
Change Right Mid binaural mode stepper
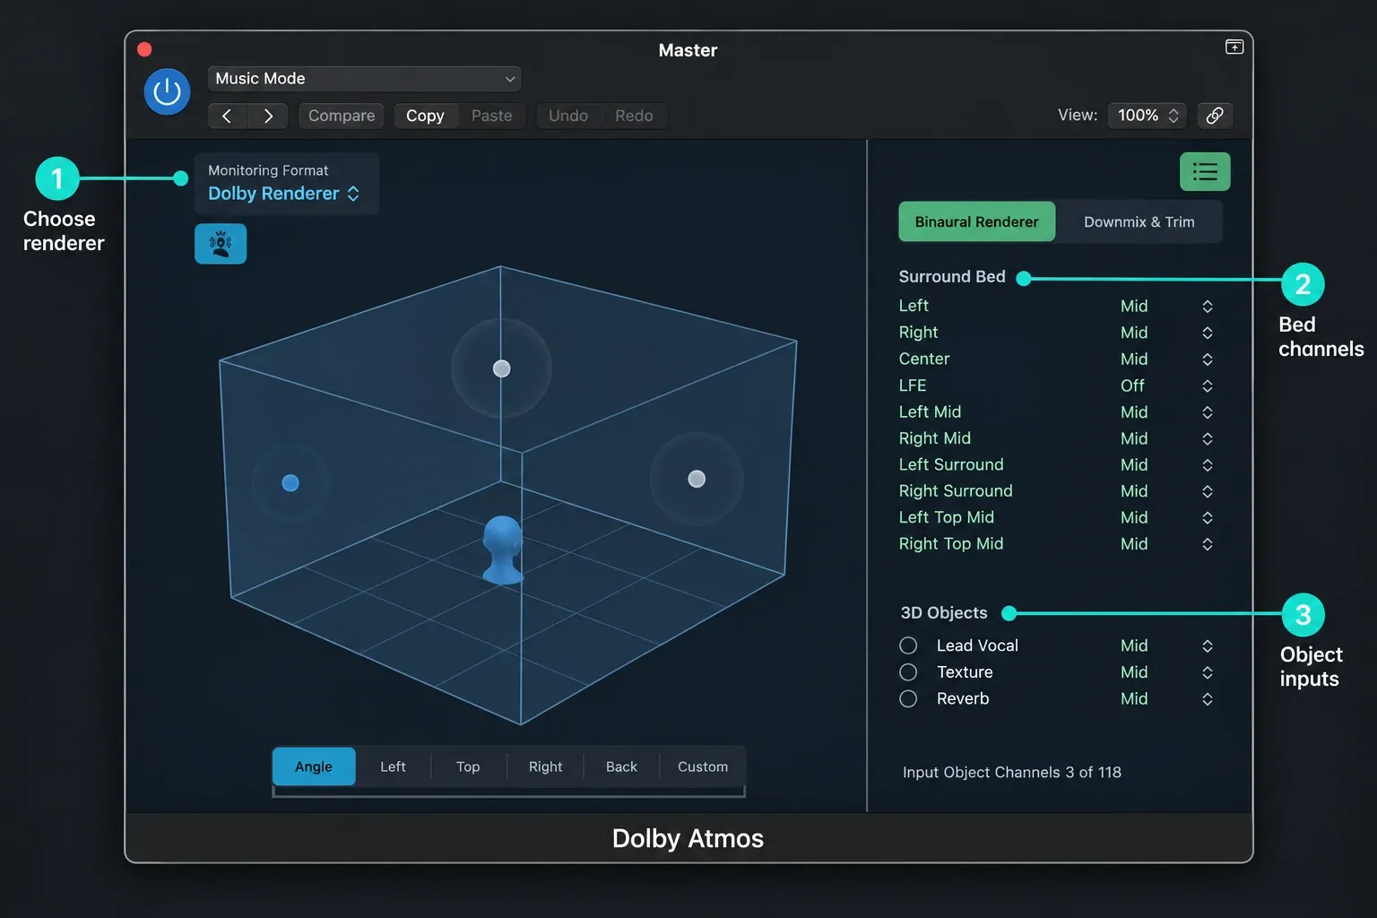pyautogui.click(x=1208, y=438)
